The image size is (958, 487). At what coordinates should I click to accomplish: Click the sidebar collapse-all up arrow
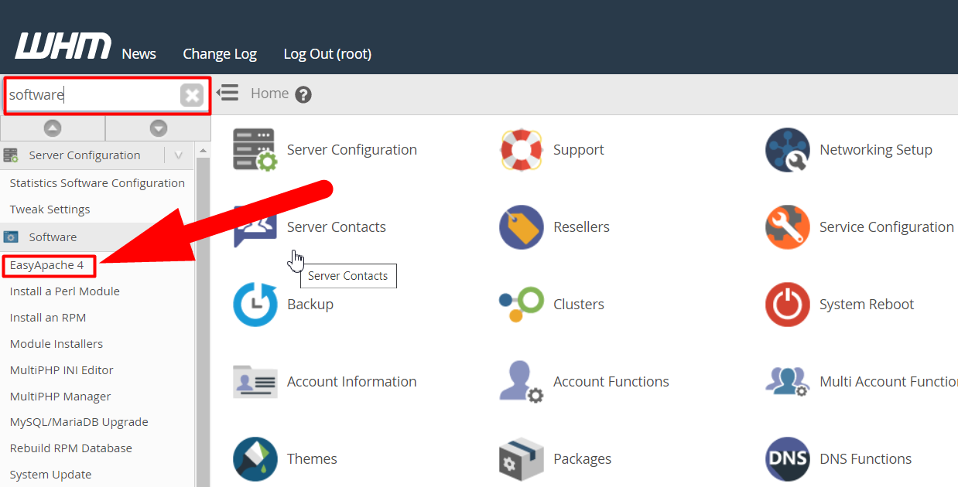[x=53, y=128]
